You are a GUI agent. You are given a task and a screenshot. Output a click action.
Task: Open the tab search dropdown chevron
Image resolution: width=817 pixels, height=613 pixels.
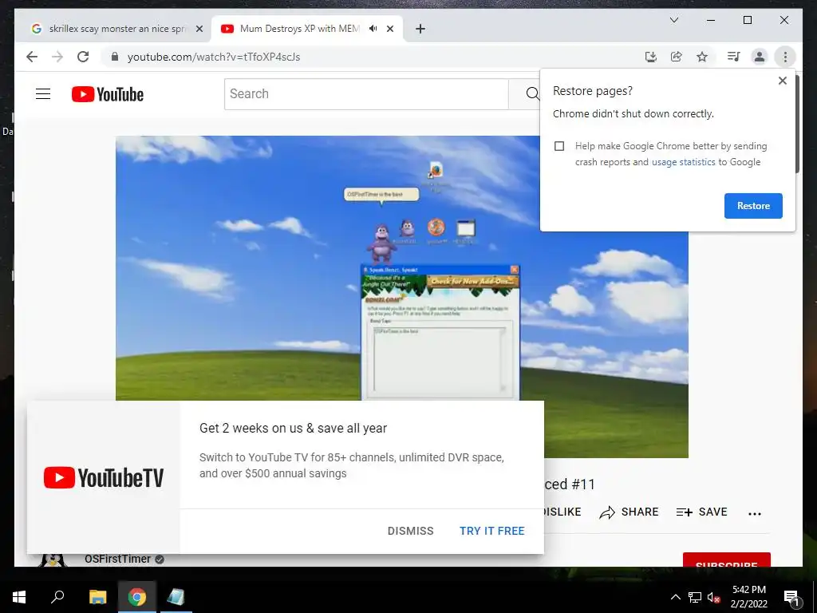tap(673, 20)
